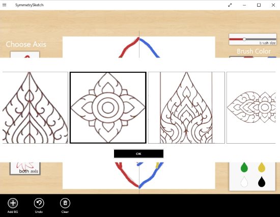Minimize the SymmetrySketch window
Viewport: 280px width, 217px height.
point(244,5)
